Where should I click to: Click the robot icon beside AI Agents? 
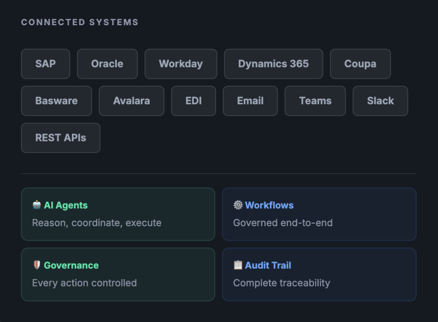point(37,205)
